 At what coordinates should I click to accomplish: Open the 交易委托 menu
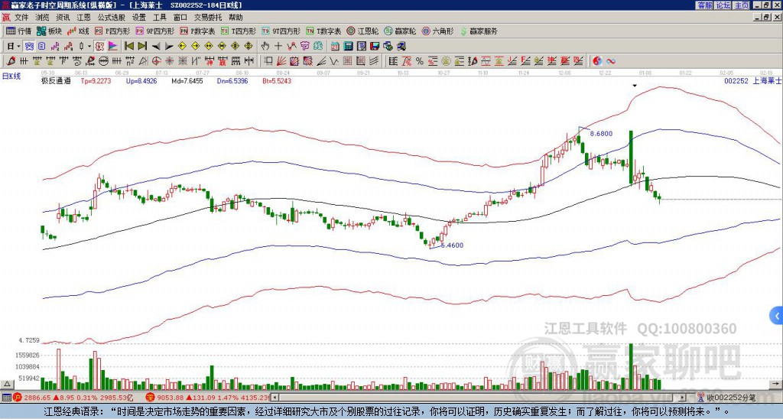[x=208, y=18]
